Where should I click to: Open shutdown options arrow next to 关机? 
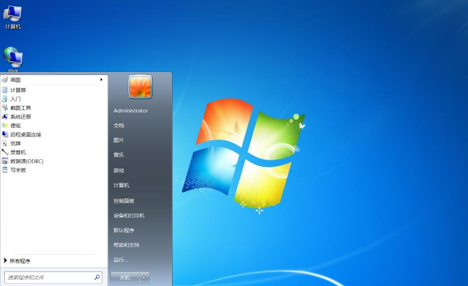coord(144,277)
